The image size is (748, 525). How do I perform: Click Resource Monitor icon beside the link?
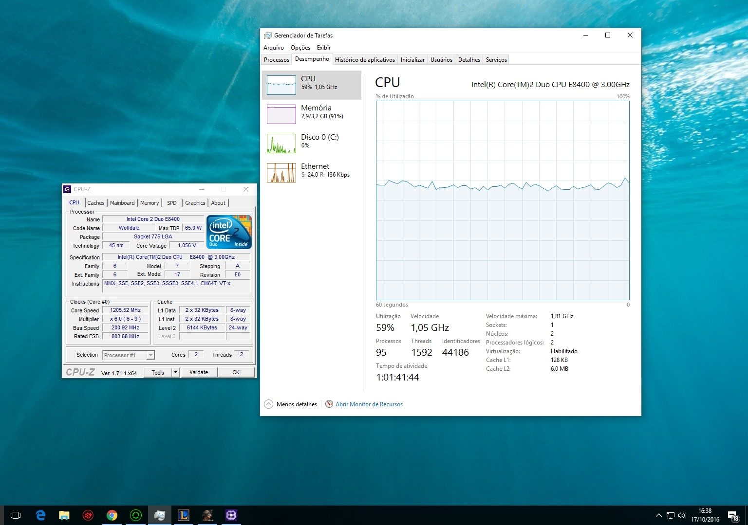pyautogui.click(x=329, y=404)
